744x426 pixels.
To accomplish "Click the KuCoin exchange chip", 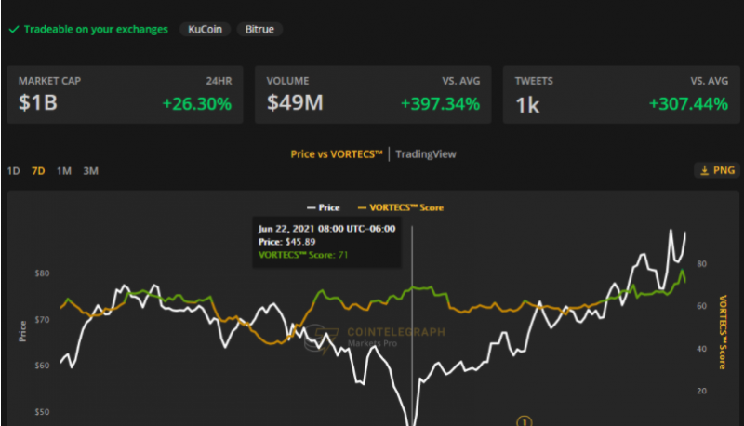I will coord(206,30).
